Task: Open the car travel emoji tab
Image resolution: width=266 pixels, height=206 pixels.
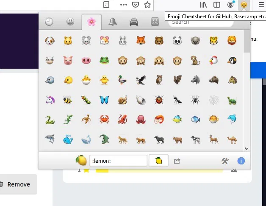Action: [x=134, y=22]
